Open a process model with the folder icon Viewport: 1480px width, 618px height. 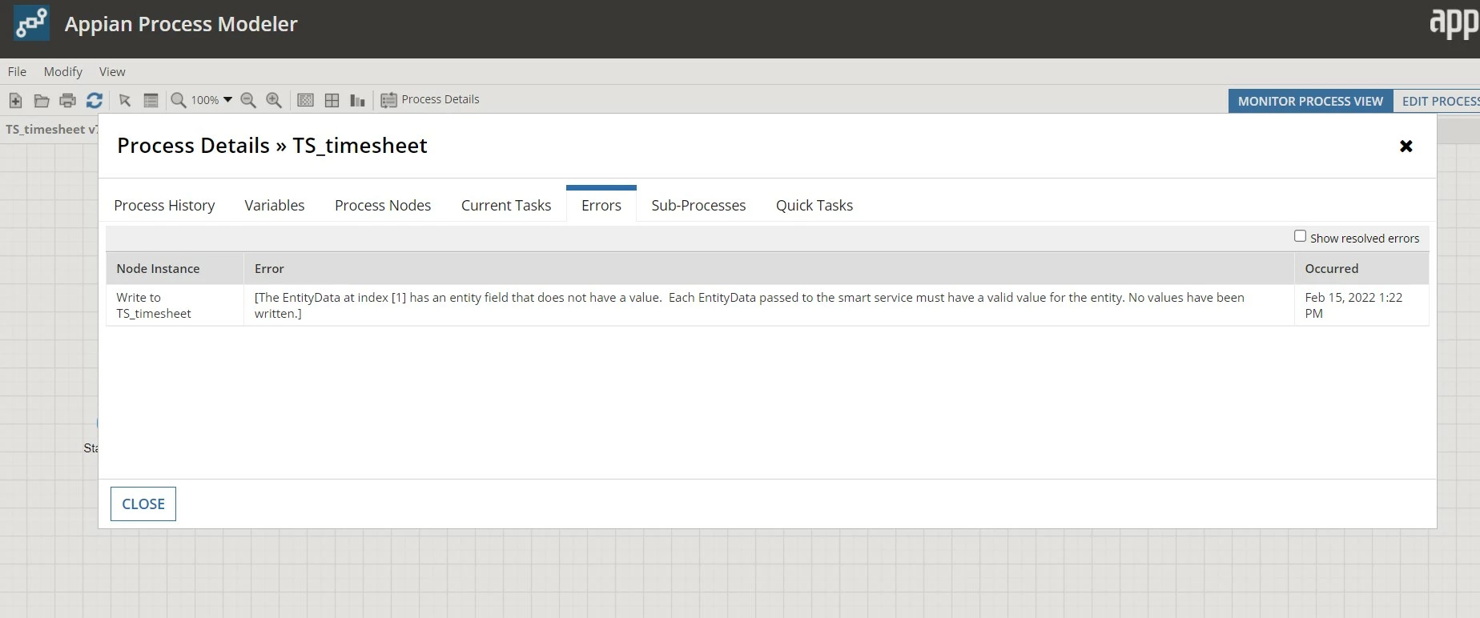(42, 100)
